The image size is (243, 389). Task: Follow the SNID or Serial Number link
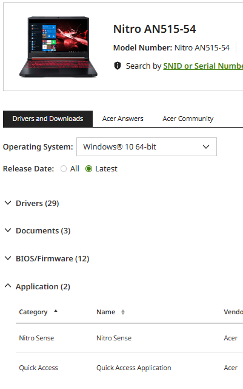203,66
